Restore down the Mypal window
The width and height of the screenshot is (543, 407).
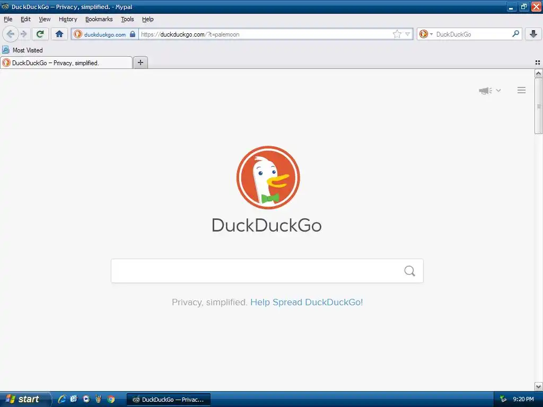coord(523,6)
